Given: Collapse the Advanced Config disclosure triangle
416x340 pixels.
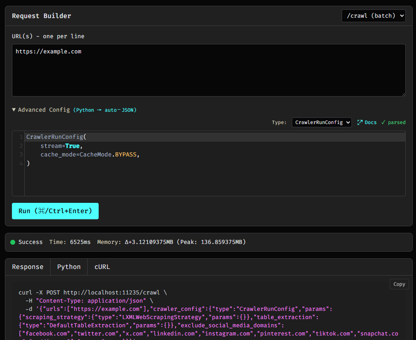Looking at the screenshot, I should point(14,110).
